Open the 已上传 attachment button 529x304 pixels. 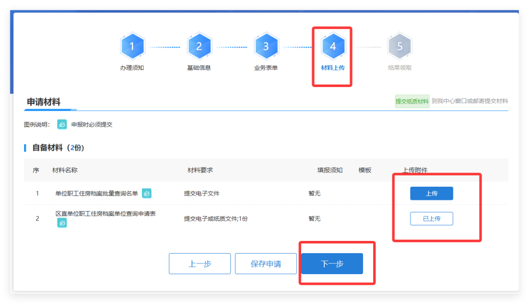pyautogui.click(x=431, y=218)
